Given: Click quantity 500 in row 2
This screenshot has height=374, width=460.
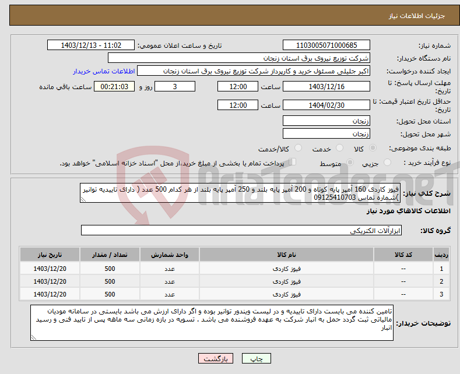Looking at the screenshot, I should 110,281.
